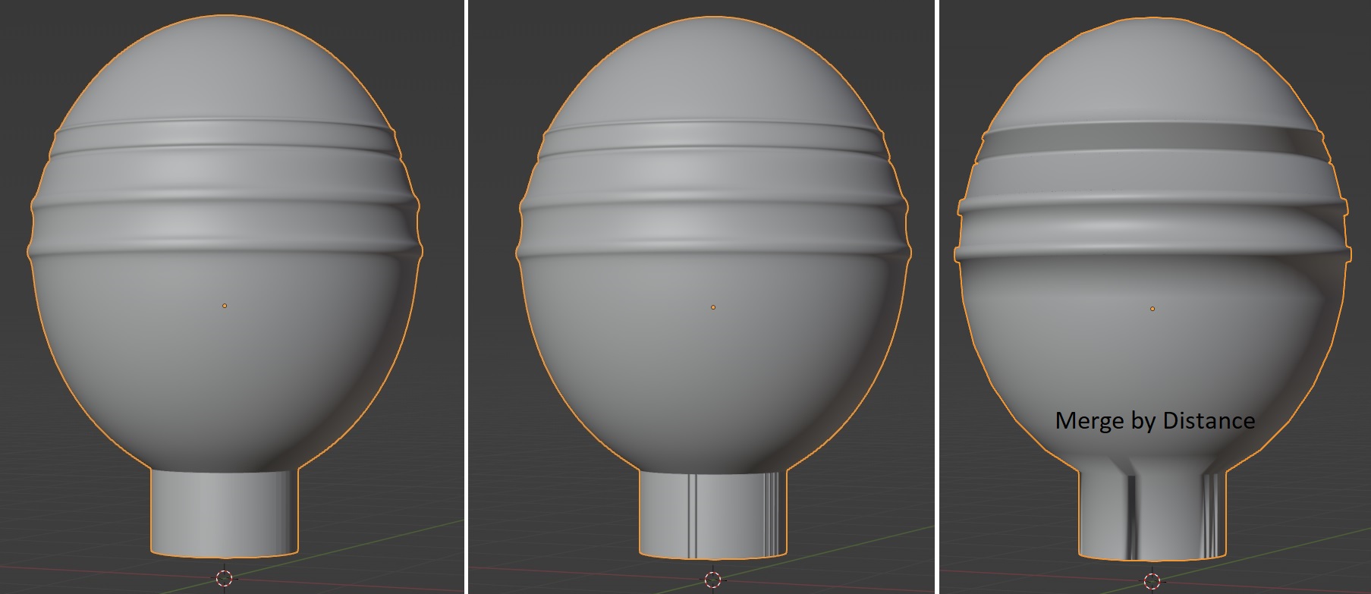Click the orange origin dot in right viewport
The image size is (1371, 594).
pyautogui.click(x=1152, y=309)
